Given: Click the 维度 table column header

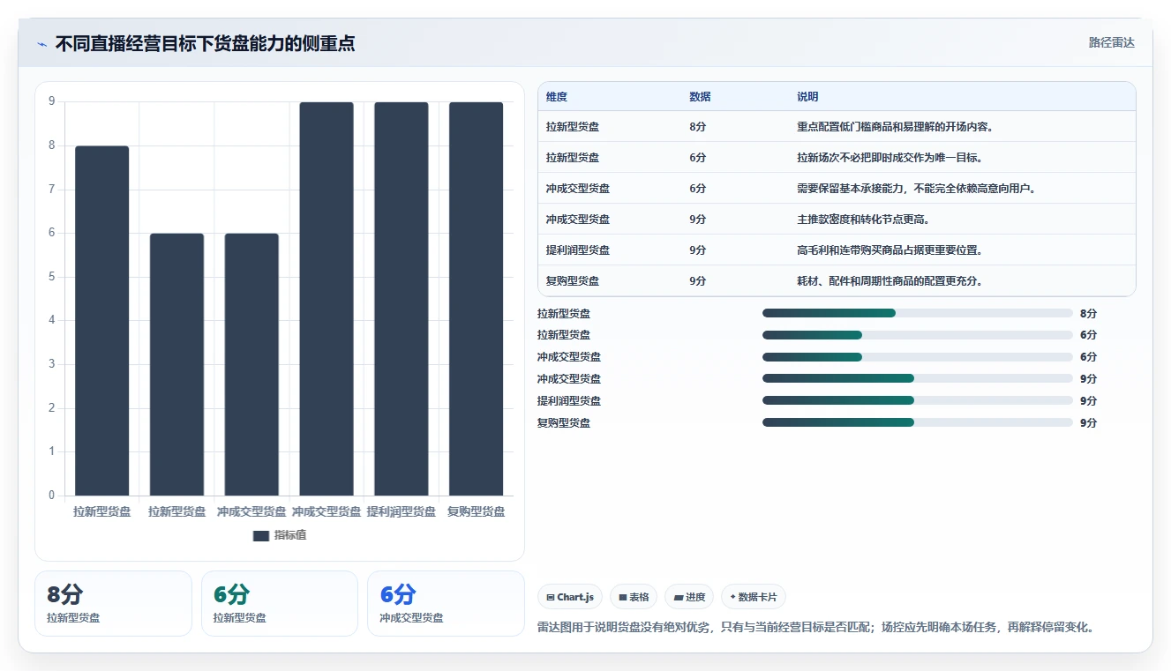Looking at the screenshot, I should tap(557, 97).
